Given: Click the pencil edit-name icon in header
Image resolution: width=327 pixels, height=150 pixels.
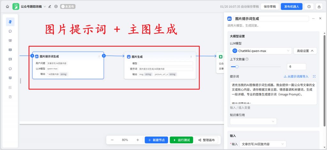Looking at the screenshot, I should point(49,6).
